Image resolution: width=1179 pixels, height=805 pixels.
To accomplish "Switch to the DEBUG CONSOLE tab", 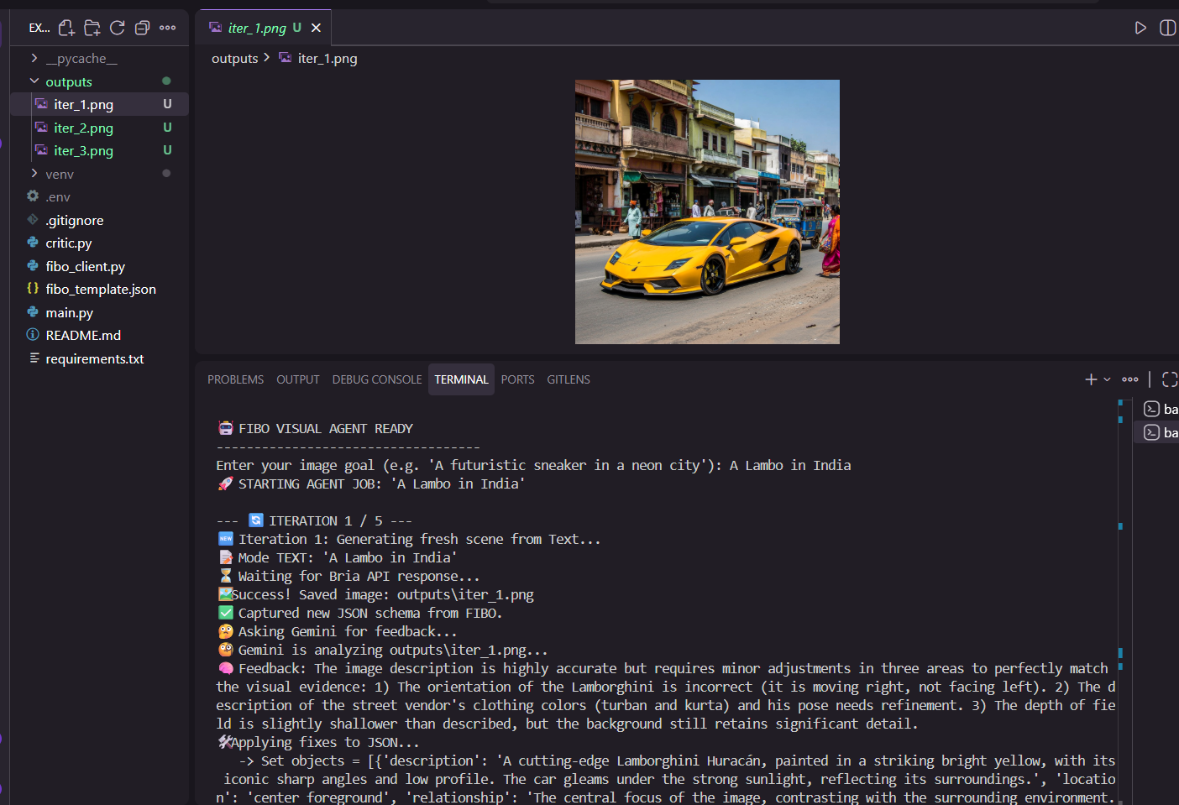I will pyautogui.click(x=377, y=379).
